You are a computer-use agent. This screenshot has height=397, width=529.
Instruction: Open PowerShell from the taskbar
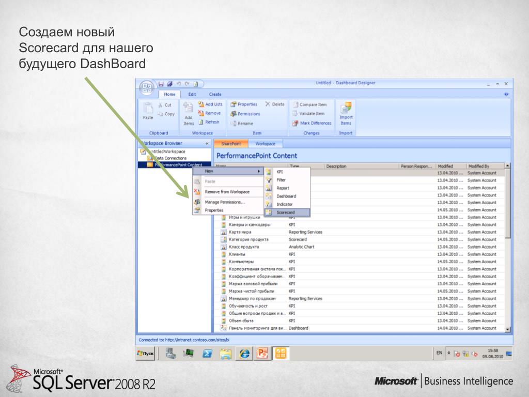[207, 354]
